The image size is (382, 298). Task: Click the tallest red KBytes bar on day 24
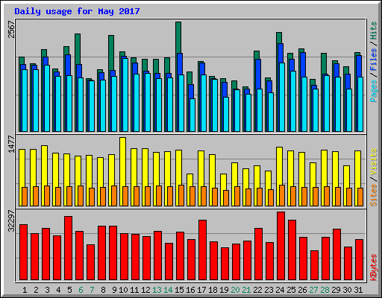tap(281, 246)
